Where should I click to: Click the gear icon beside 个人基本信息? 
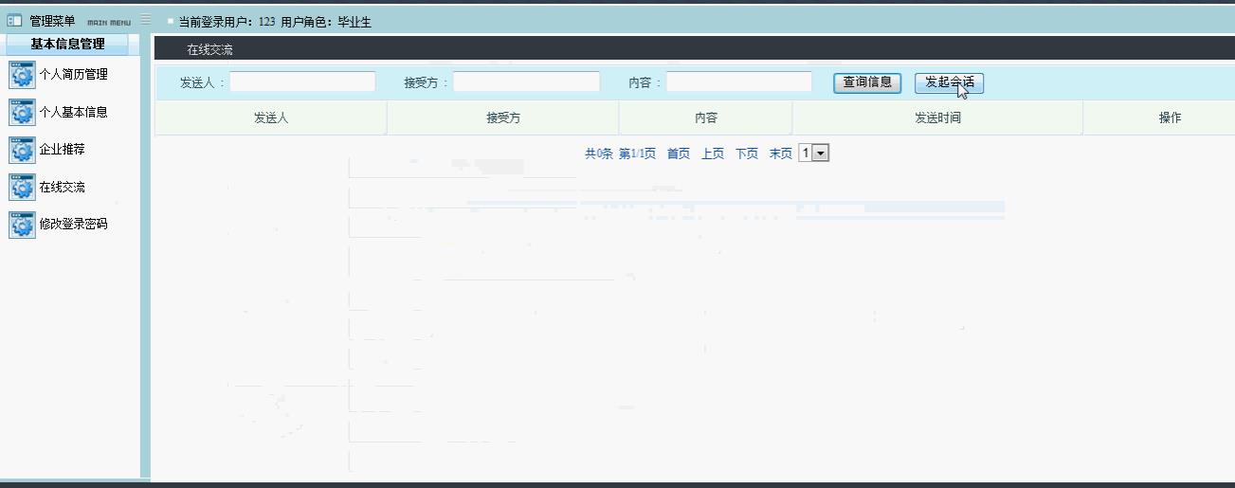22,112
